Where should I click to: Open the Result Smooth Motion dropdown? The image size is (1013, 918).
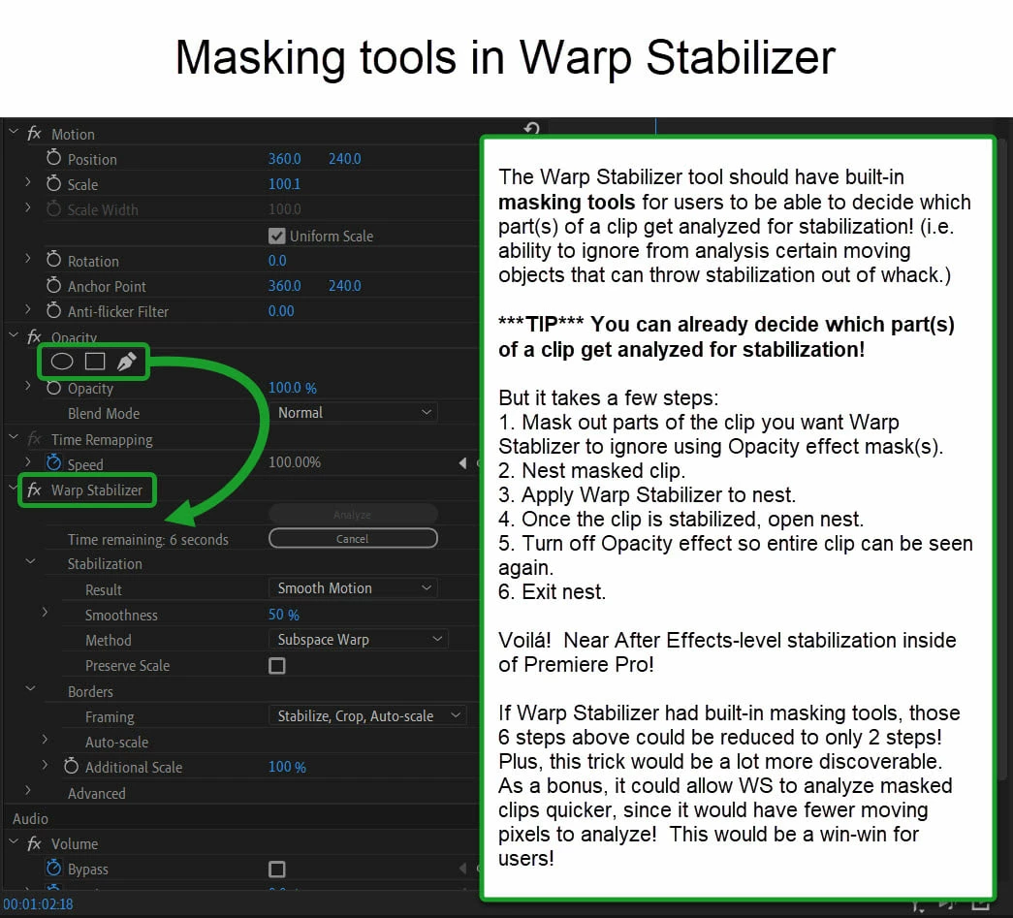pos(353,587)
